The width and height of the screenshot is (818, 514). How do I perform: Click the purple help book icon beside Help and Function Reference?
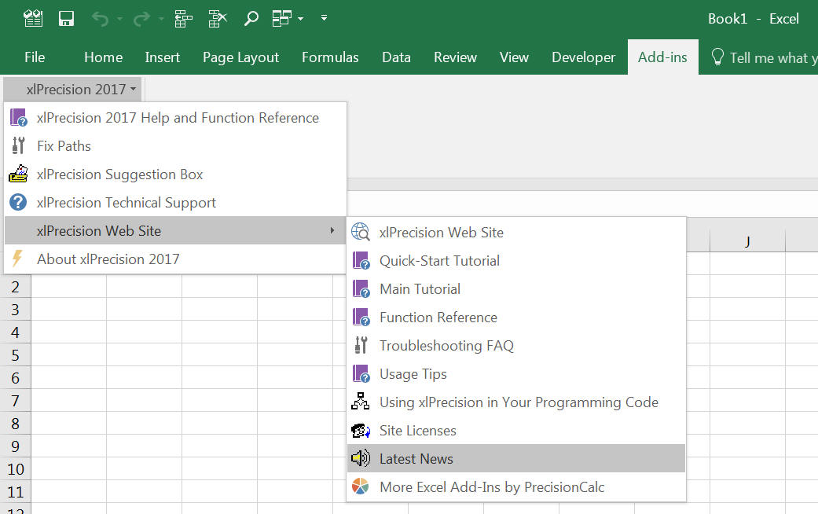pyautogui.click(x=18, y=117)
